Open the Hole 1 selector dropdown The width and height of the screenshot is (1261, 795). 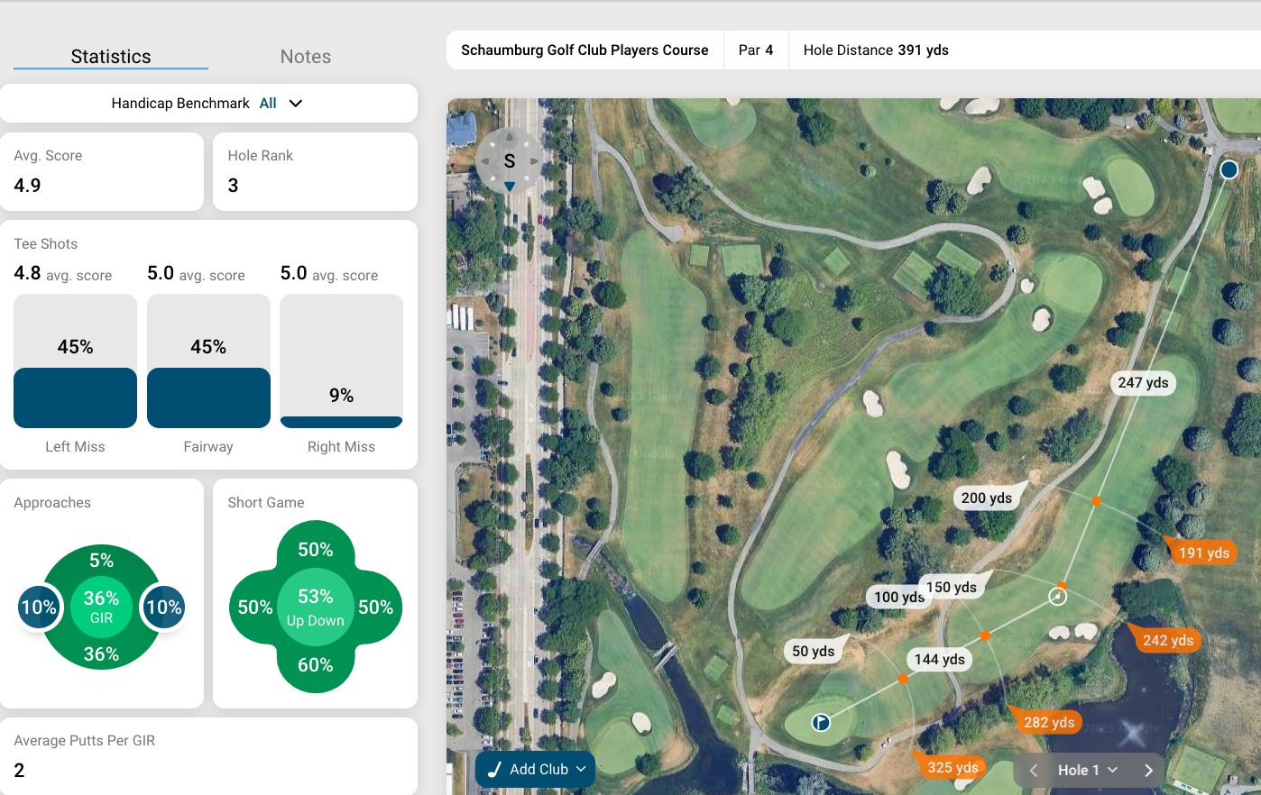tap(1088, 770)
